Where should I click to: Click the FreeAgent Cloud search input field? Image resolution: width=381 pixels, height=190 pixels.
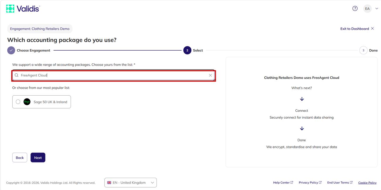coord(114,75)
